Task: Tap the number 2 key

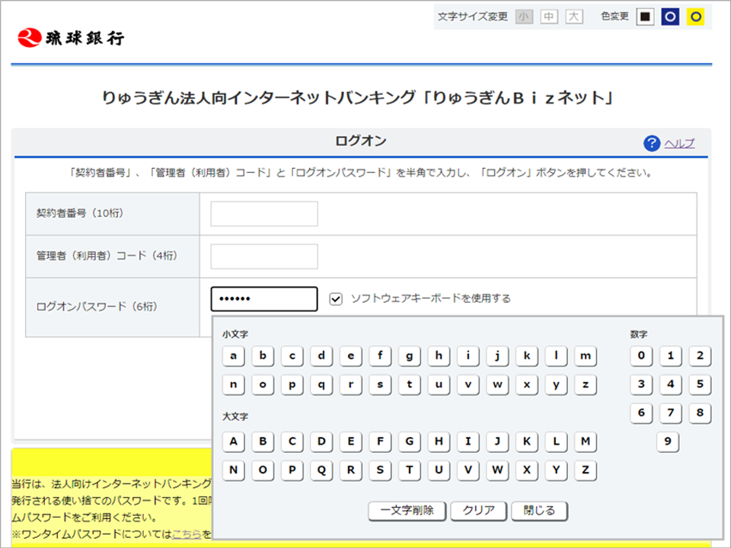Action: tap(701, 356)
